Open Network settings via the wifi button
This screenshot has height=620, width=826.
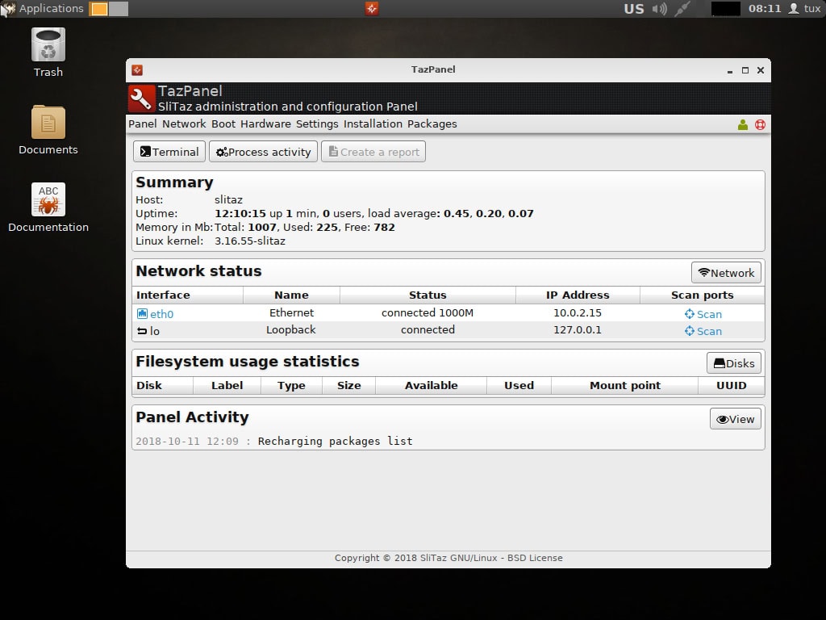pos(725,272)
